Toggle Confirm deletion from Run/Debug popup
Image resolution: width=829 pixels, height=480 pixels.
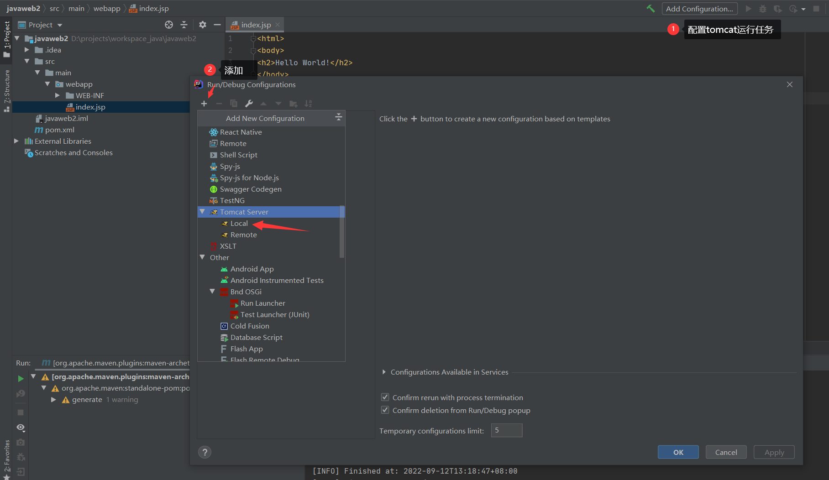pos(385,410)
